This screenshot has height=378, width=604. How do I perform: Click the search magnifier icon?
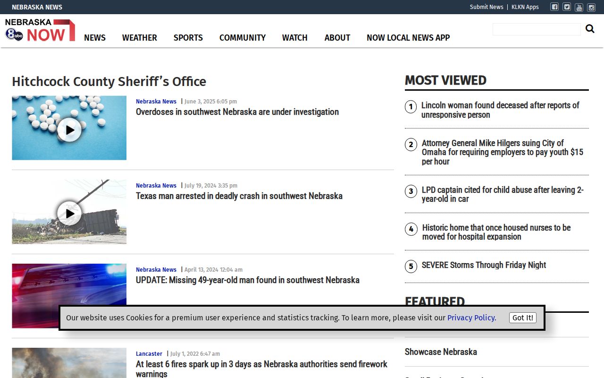point(590,29)
